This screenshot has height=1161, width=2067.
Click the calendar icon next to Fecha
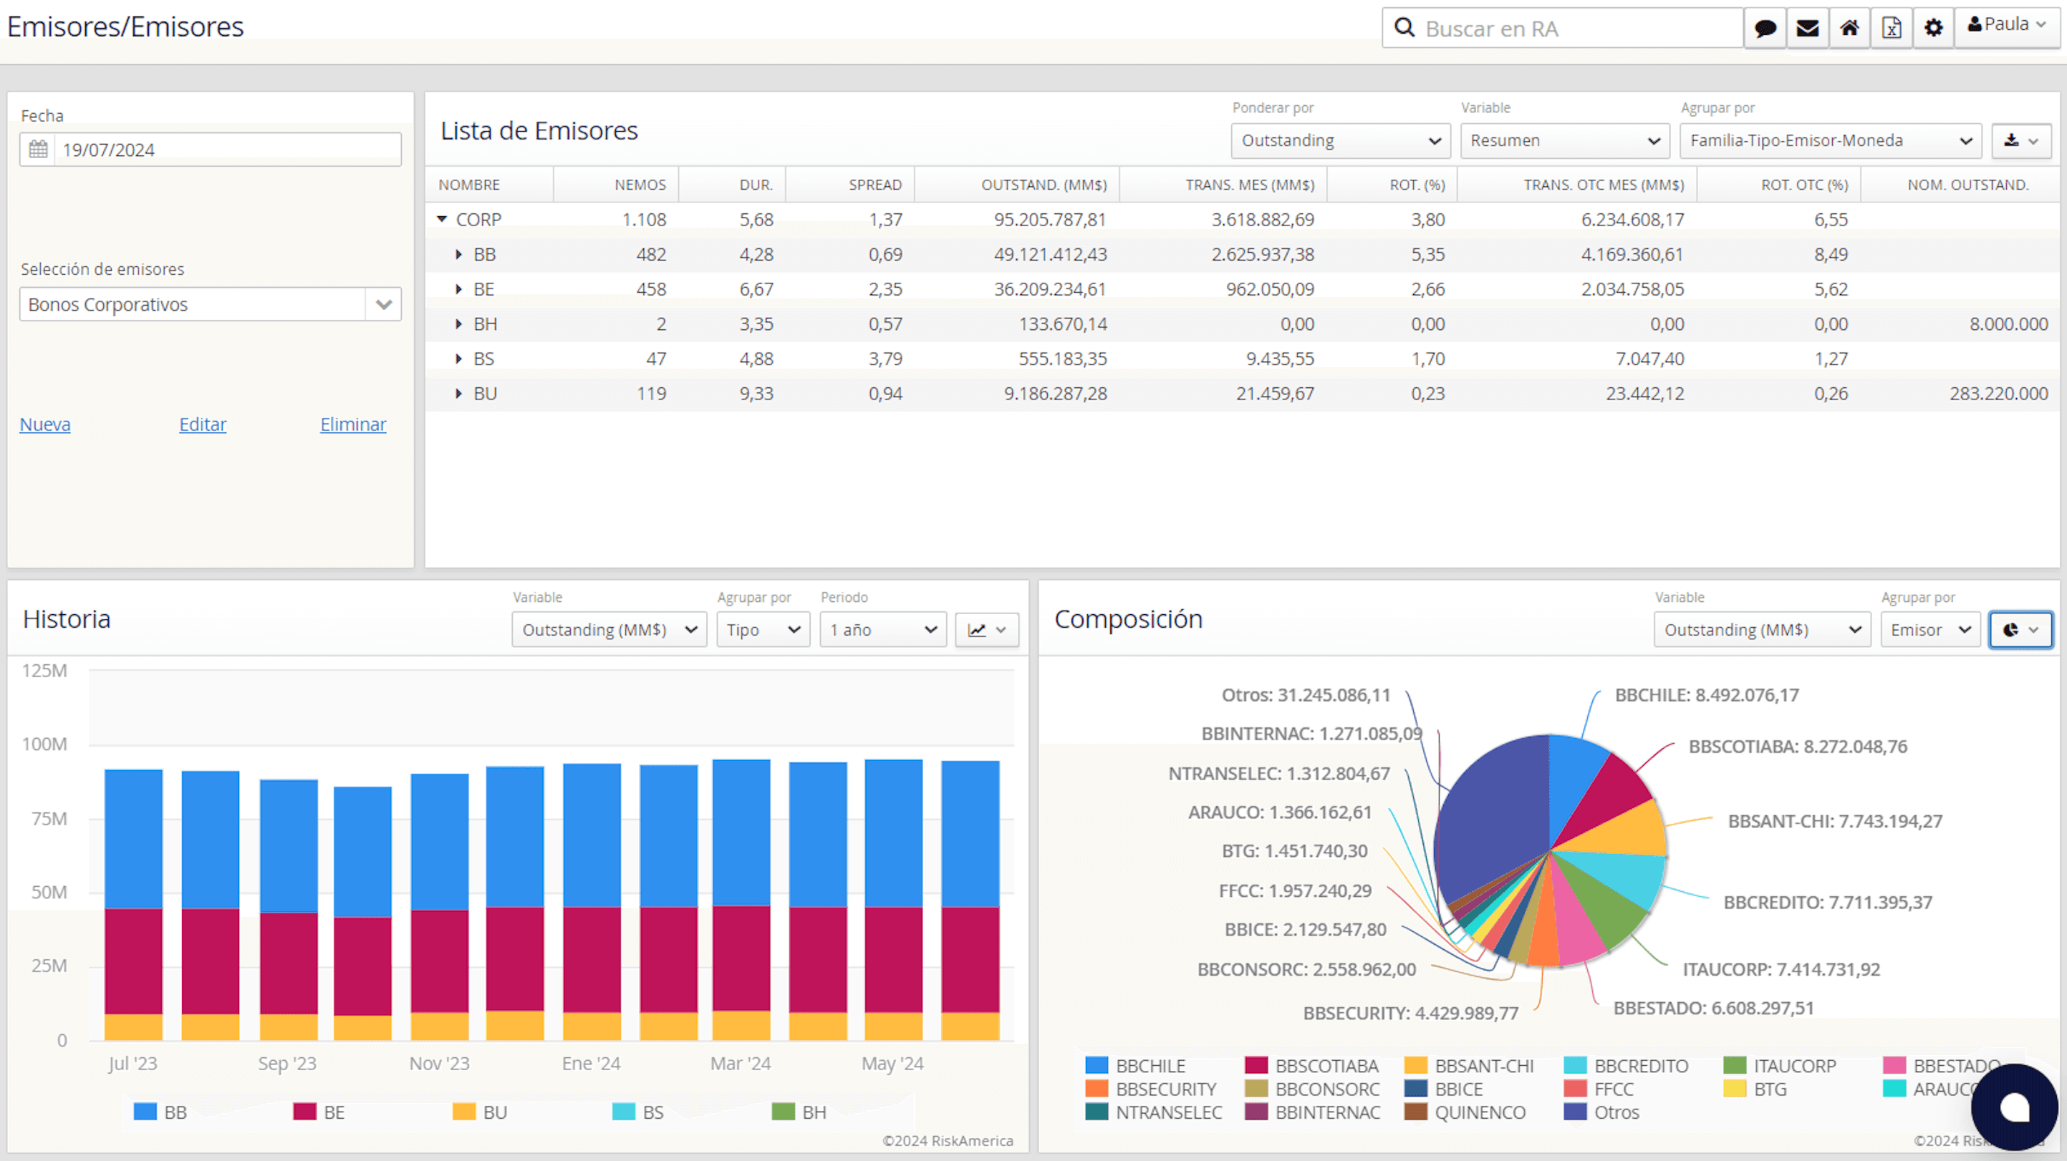pyautogui.click(x=38, y=149)
